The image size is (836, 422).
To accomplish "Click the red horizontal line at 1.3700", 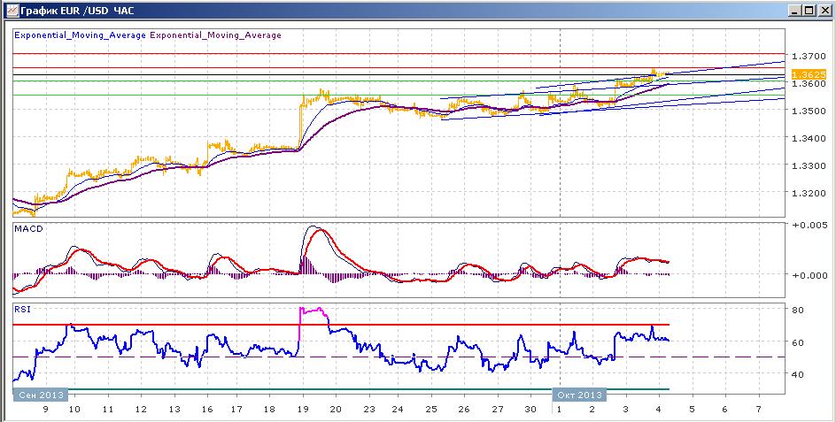I will point(399,53).
